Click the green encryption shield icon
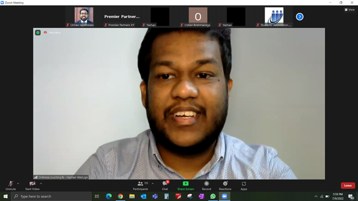358x201 pixels. (38, 33)
